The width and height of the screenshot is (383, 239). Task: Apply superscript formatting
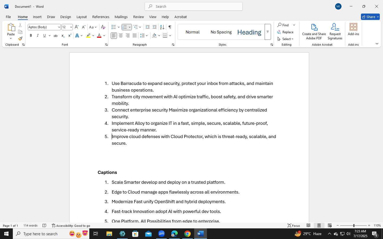point(70,36)
